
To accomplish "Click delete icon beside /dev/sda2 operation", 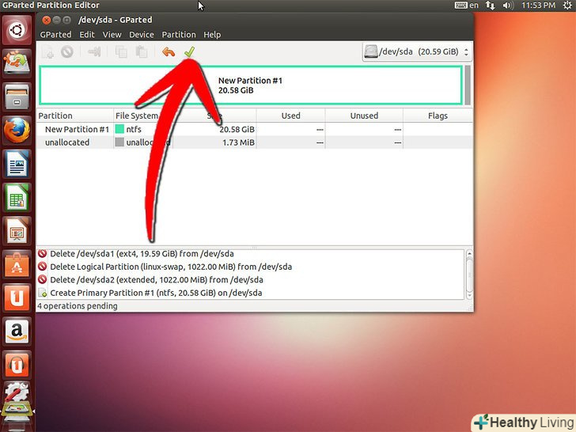I will coord(43,279).
